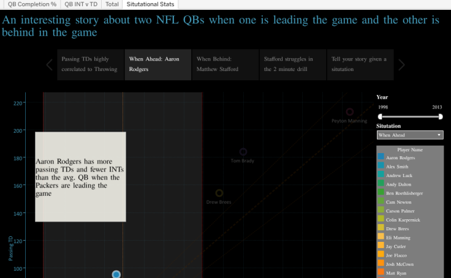Click the Aaron Rodgers annotation text box

[80, 177]
